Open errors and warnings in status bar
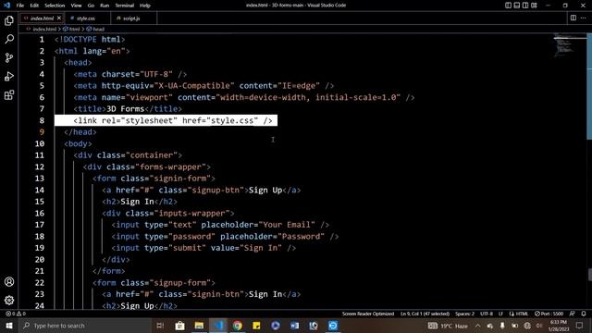The height and width of the screenshot is (333, 592). point(16,314)
